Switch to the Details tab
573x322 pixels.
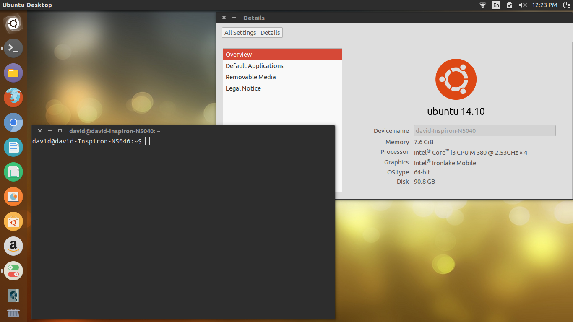pyautogui.click(x=270, y=32)
